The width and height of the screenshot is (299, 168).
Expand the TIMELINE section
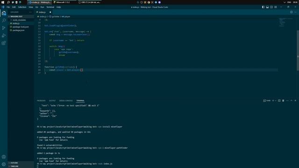click(x=21, y=166)
